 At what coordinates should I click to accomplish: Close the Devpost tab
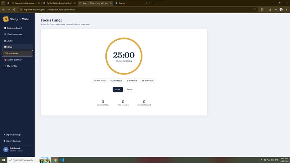point(146,3)
